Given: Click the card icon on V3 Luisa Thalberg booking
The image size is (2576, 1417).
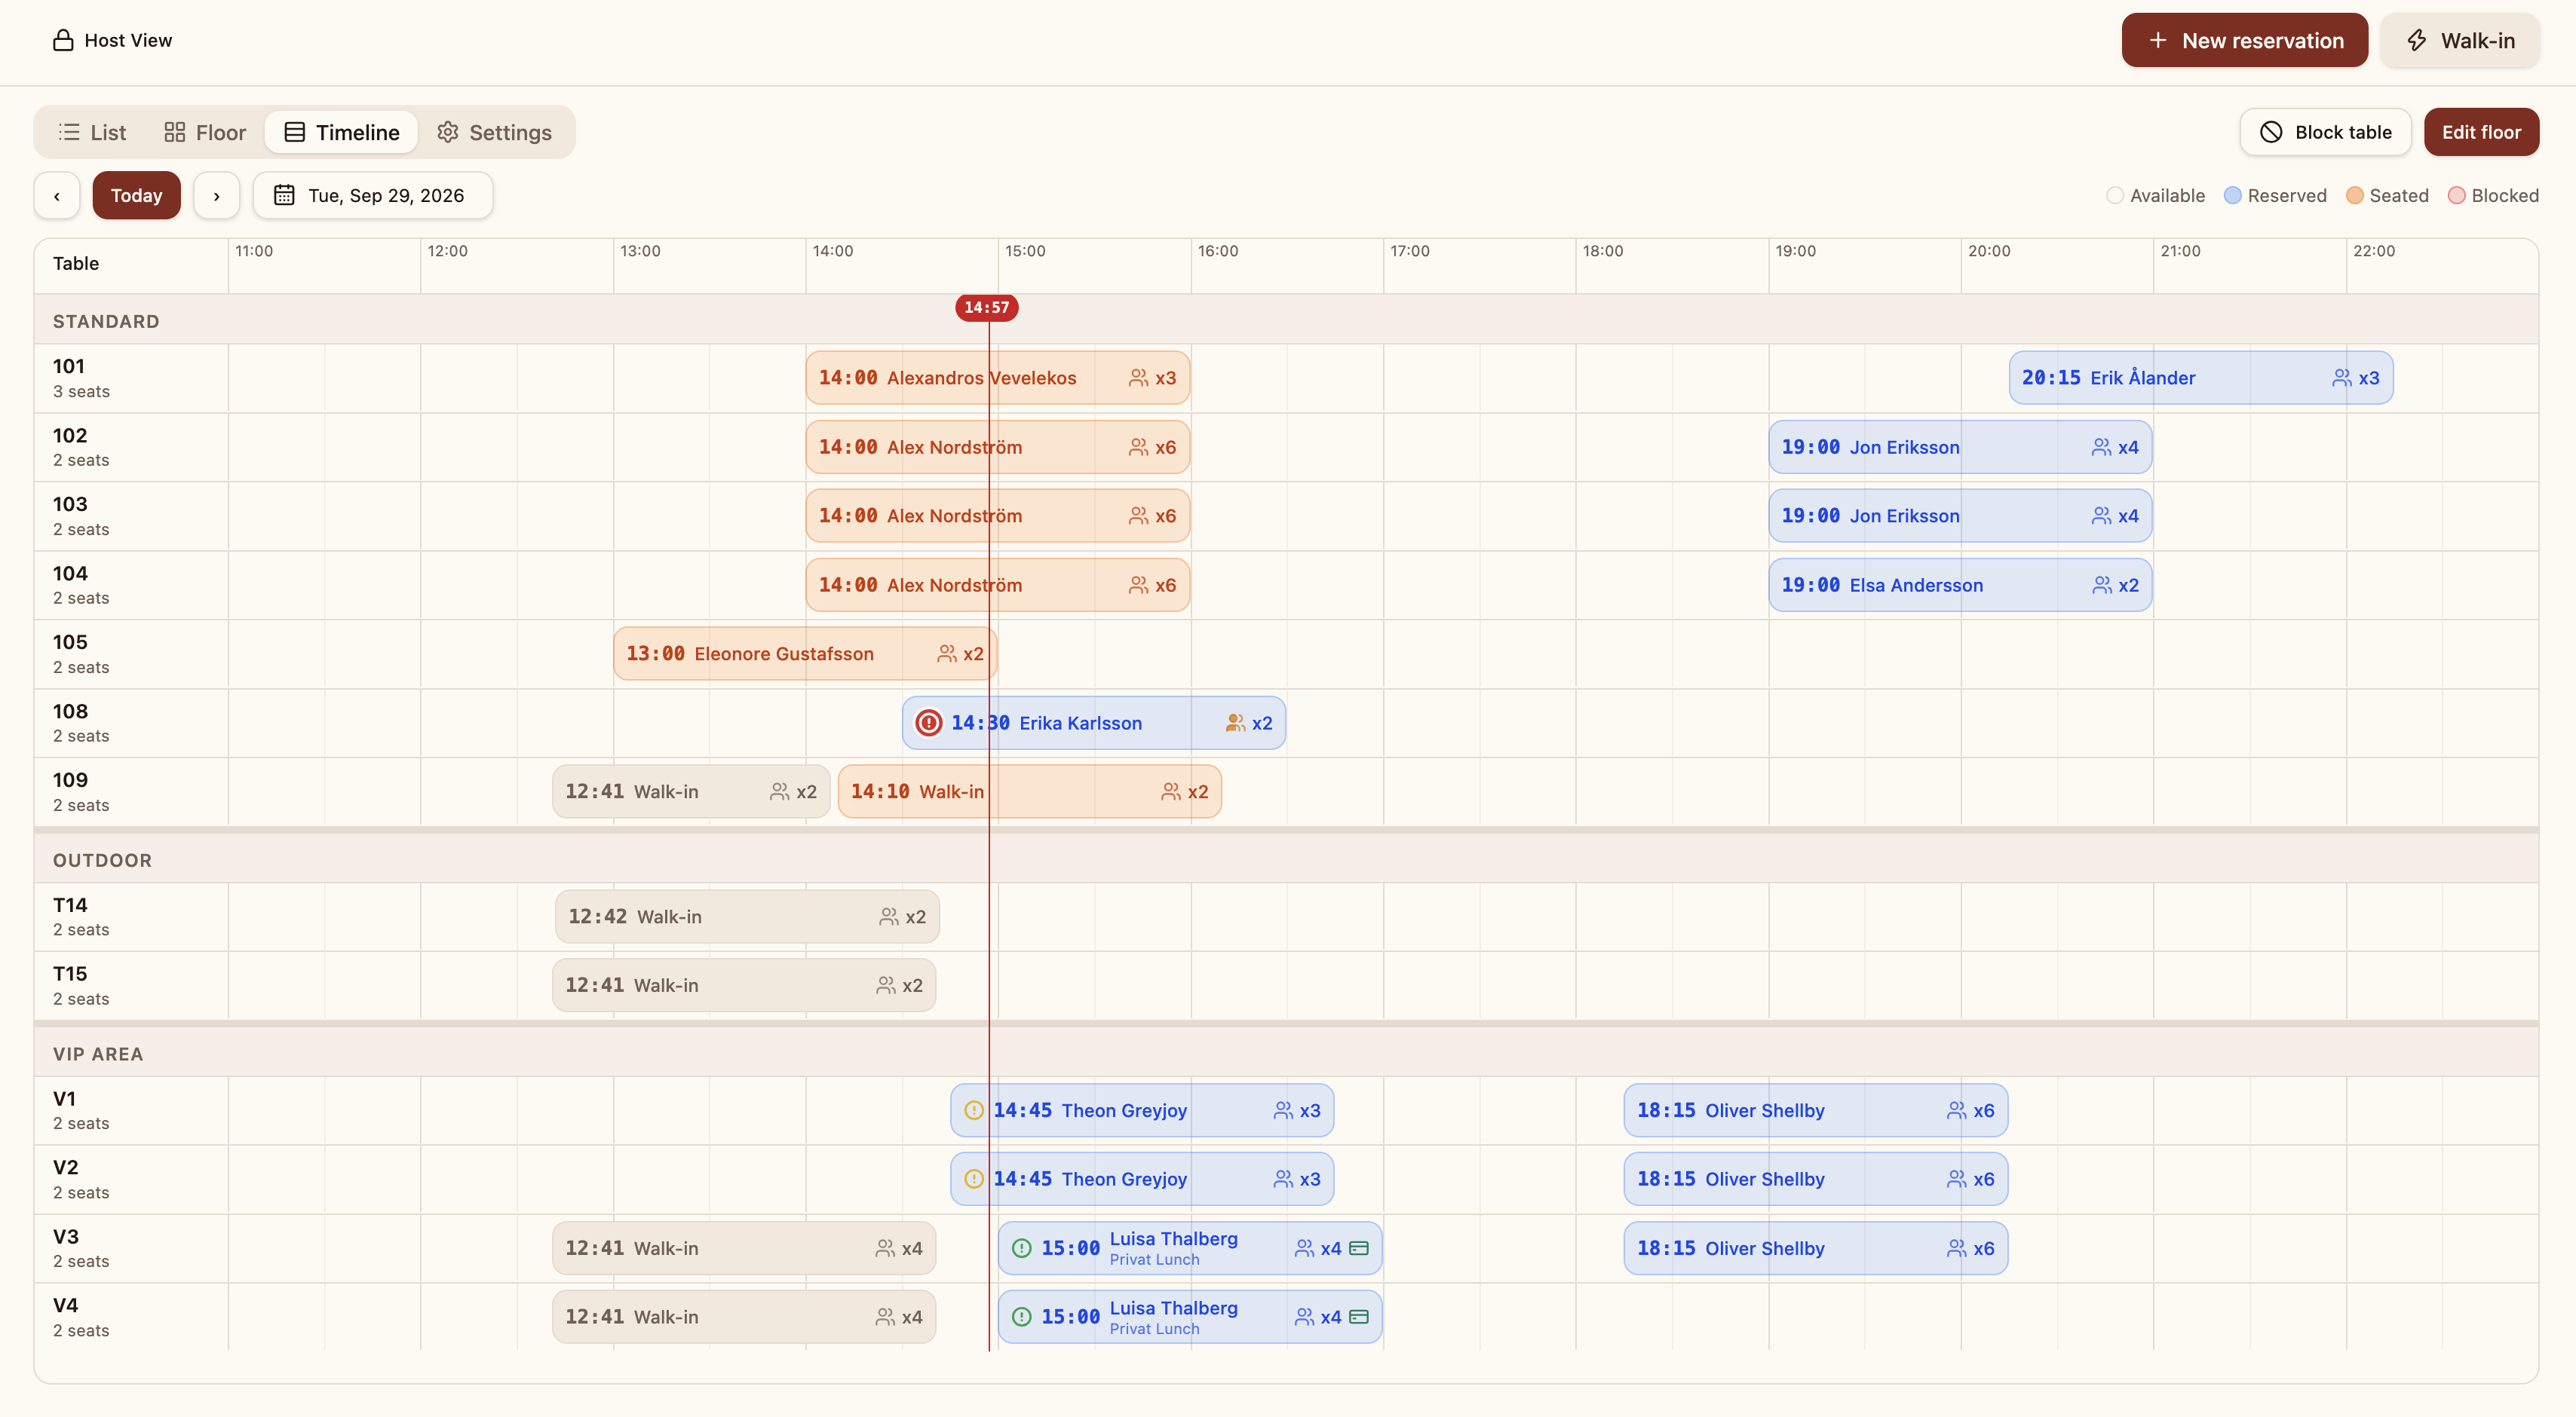Looking at the screenshot, I should coord(1358,1248).
